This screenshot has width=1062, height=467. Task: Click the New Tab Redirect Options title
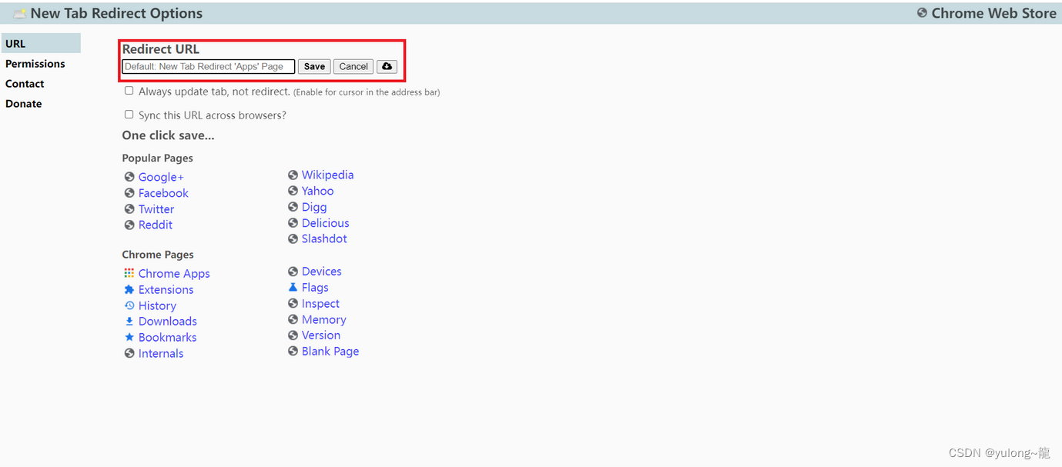coord(116,13)
